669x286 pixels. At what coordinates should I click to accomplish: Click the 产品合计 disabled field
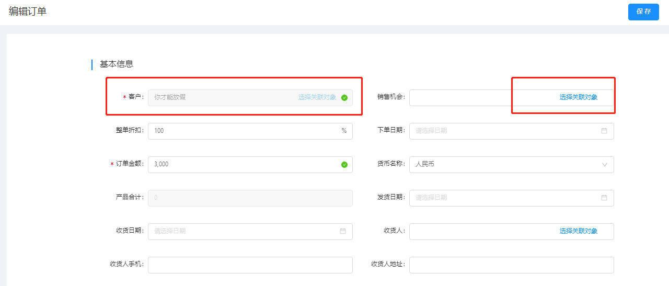click(250, 198)
